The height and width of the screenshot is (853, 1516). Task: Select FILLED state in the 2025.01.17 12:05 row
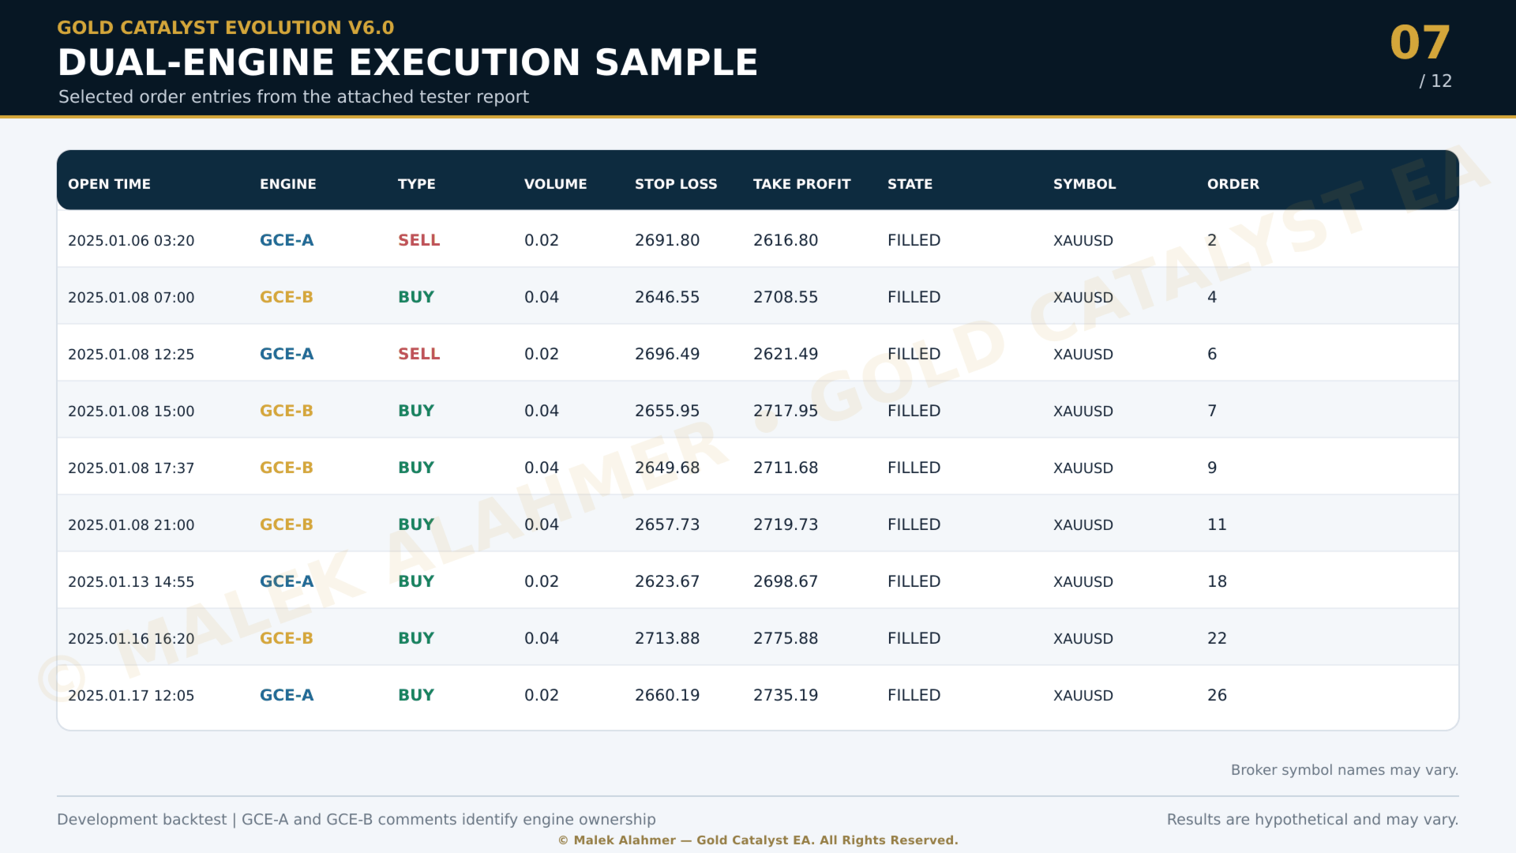pyautogui.click(x=914, y=695)
